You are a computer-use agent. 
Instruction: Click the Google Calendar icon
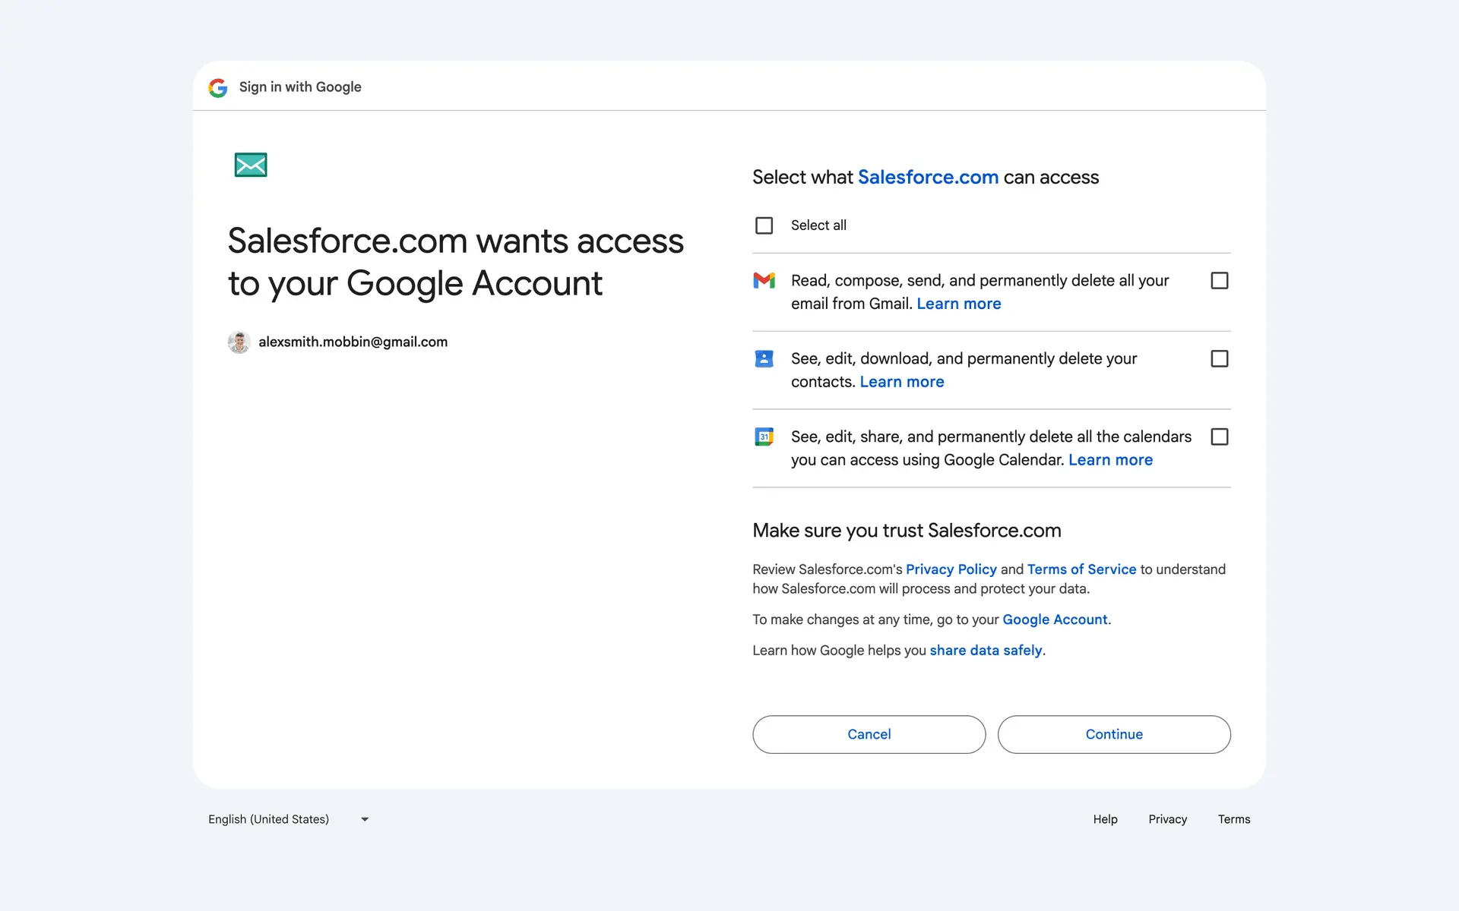click(764, 437)
